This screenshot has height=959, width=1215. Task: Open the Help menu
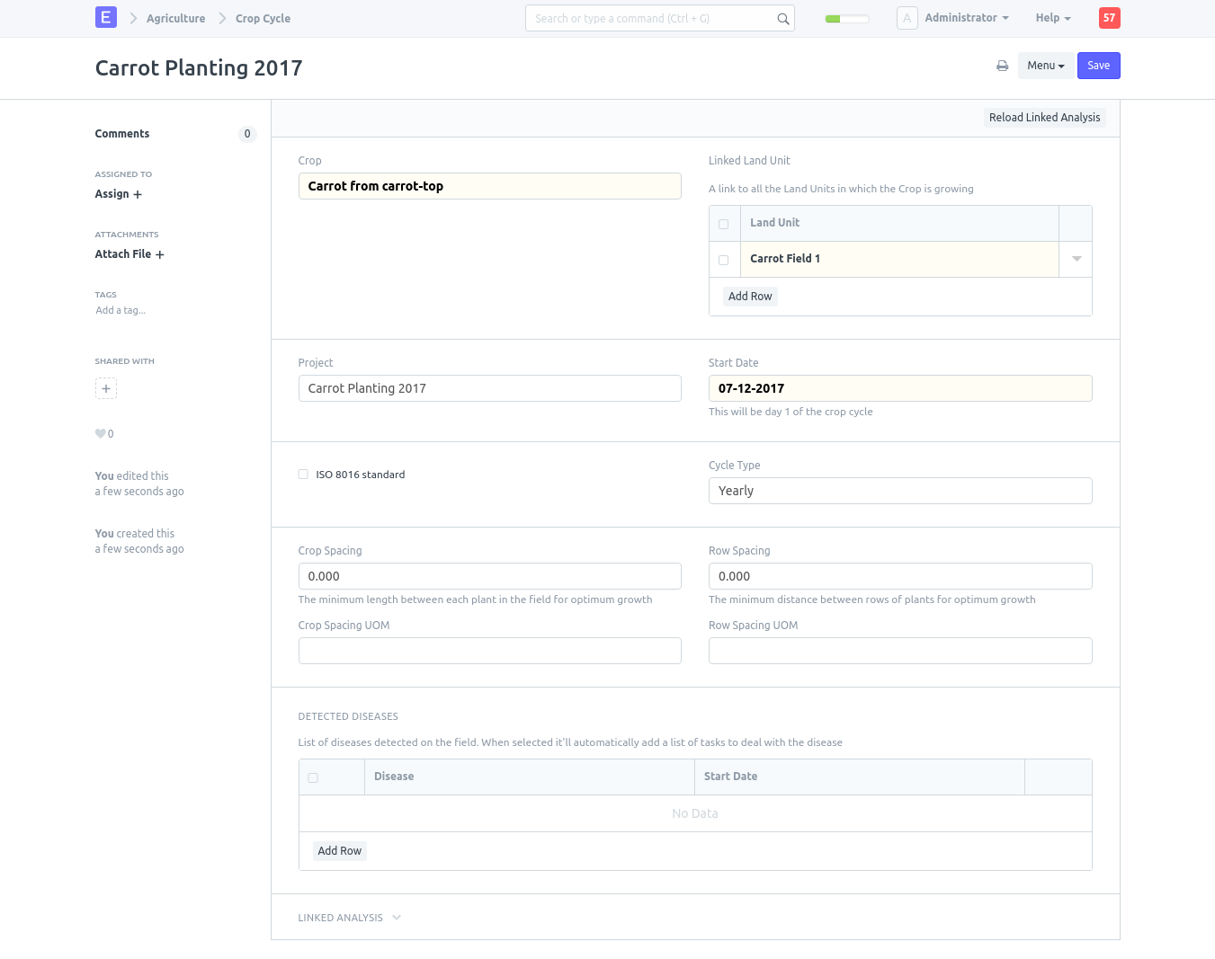click(x=1052, y=18)
